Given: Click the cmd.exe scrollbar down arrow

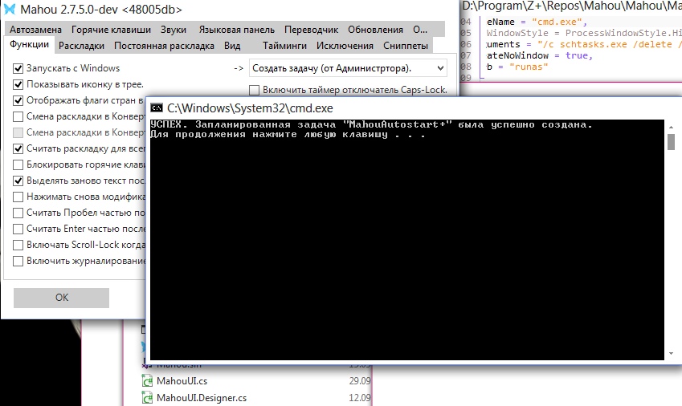Looking at the screenshot, I should tap(671, 354).
